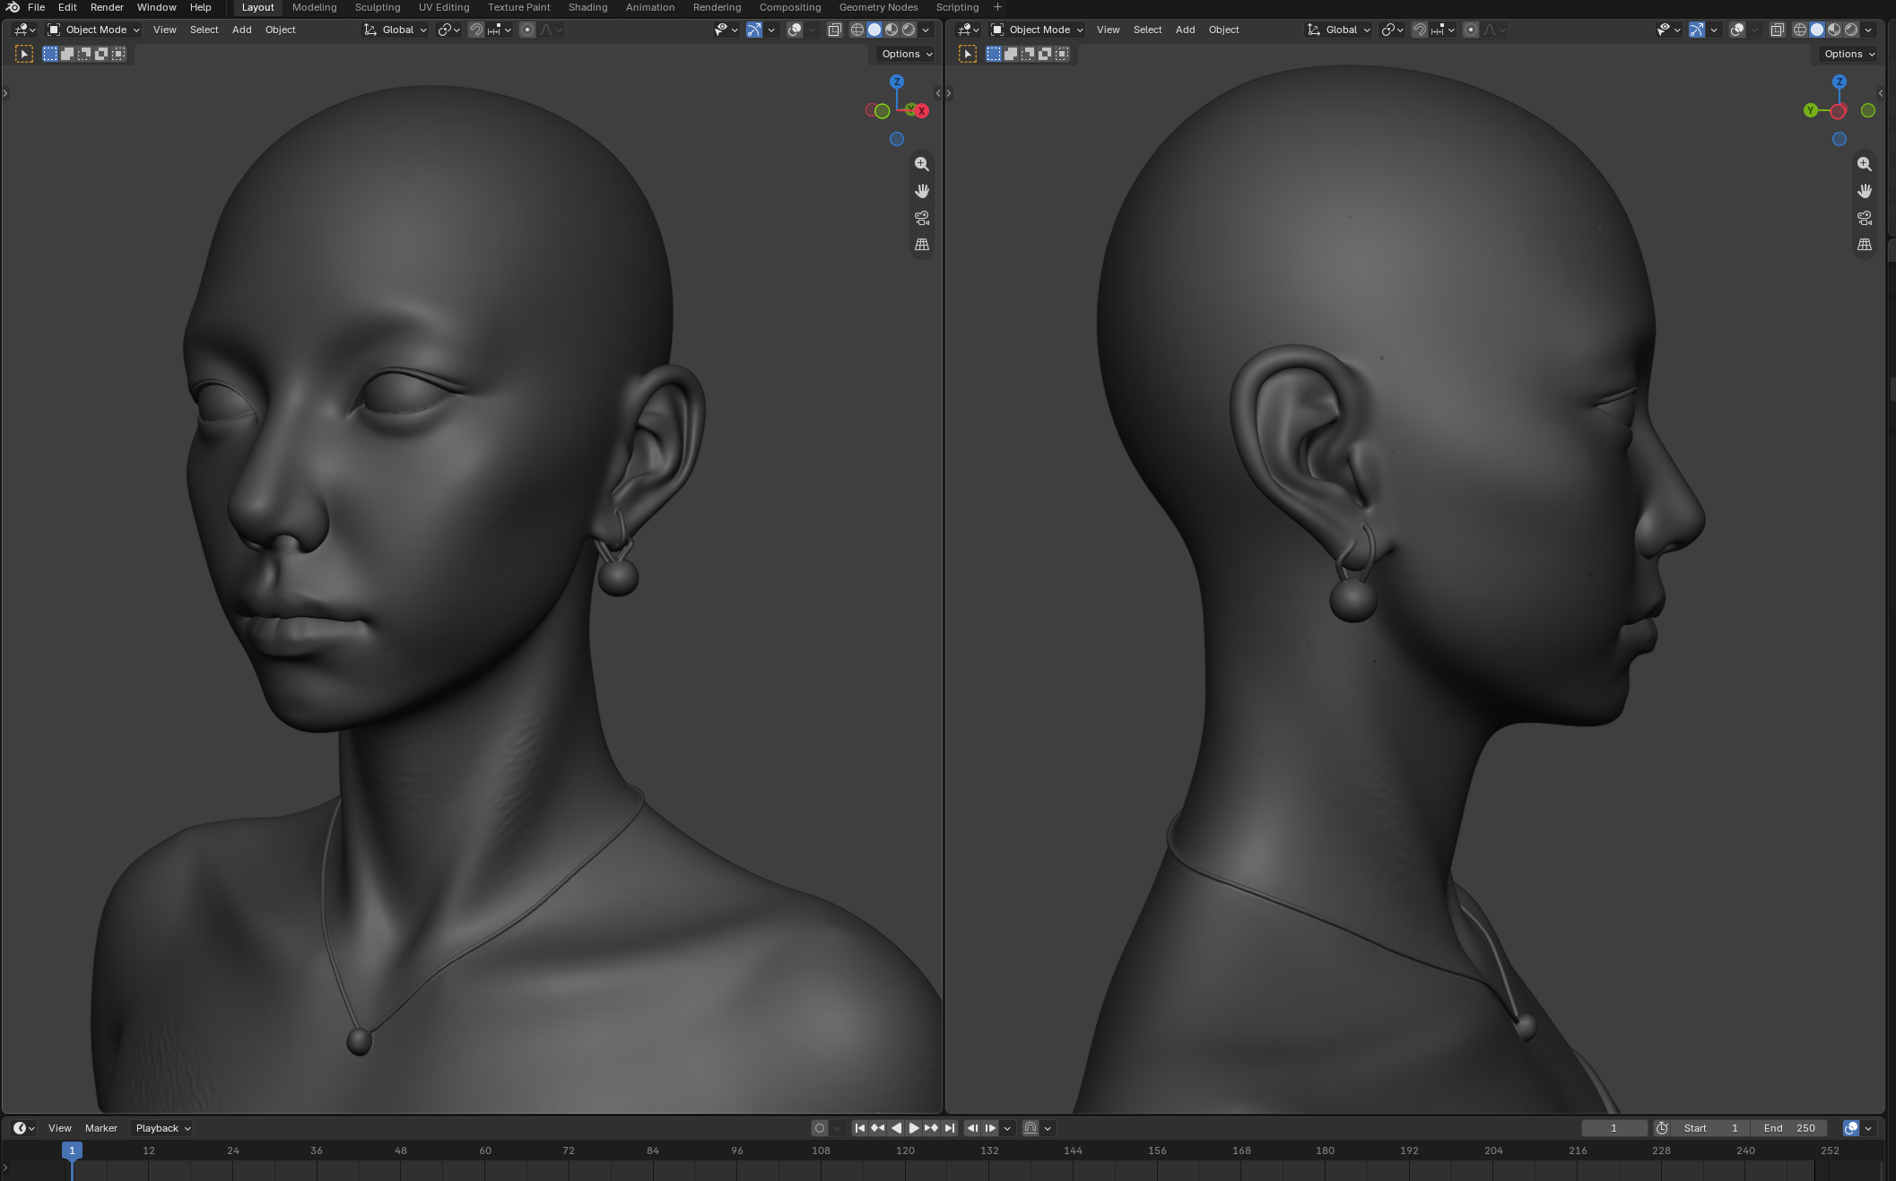Select rendered shading mode in left viewport
The width and height of the screenshot is (1896, 1181).
tap(909, 30)
